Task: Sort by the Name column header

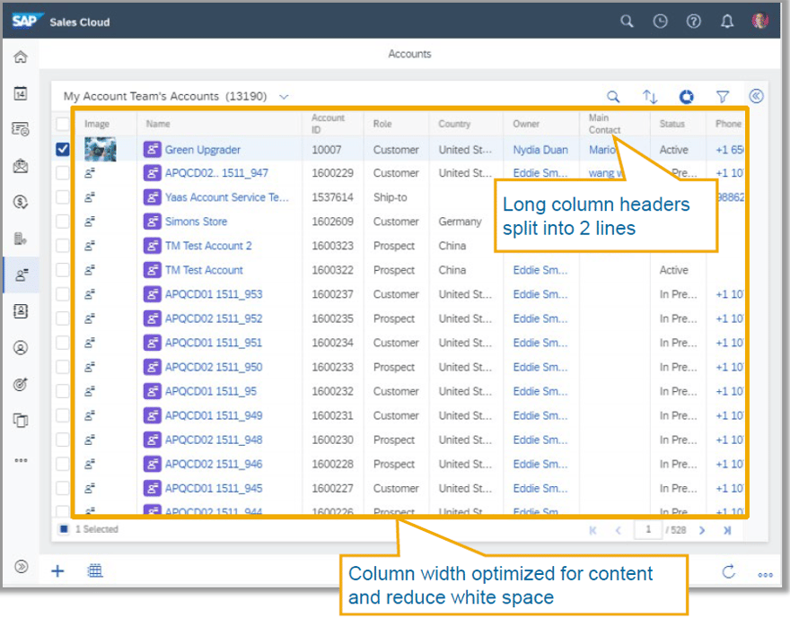Action: [x=158, y=124]
